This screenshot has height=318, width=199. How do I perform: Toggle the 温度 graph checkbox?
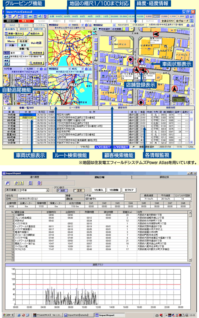pos(75,191)
